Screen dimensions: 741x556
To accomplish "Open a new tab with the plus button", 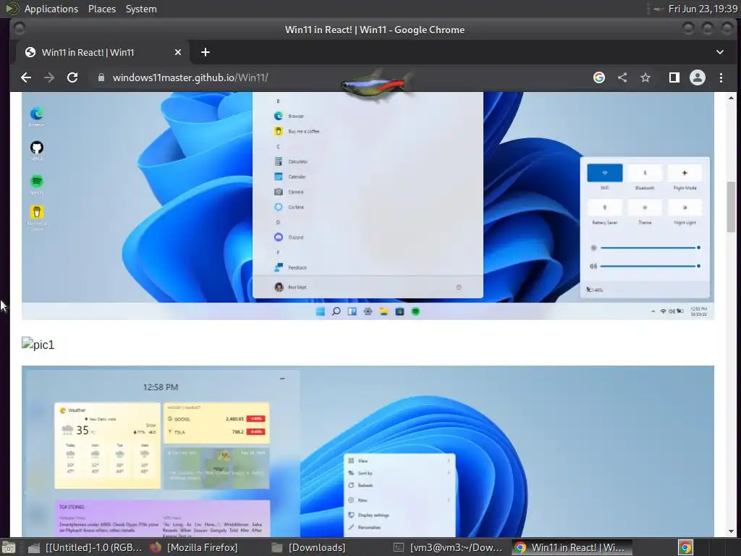I will tap(205, 52).
